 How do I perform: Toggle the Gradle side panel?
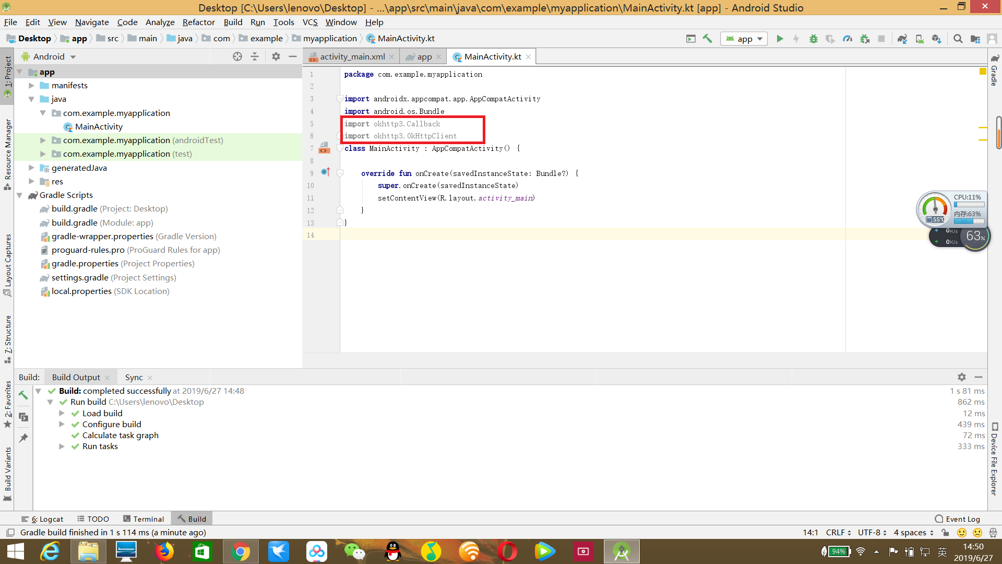point(995,70)
